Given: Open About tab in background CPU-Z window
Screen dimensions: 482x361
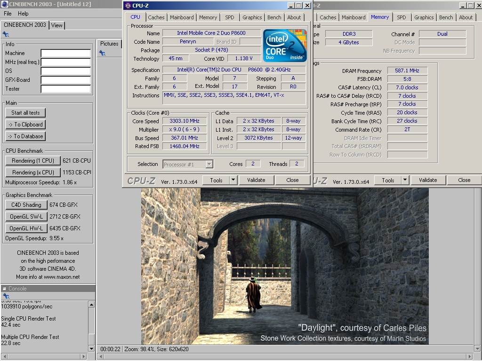Looking at the screenshot, I should pos(466,17).
